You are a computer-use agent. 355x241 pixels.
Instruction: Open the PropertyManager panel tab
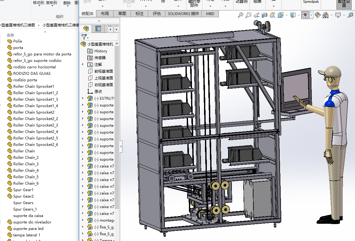98,29
